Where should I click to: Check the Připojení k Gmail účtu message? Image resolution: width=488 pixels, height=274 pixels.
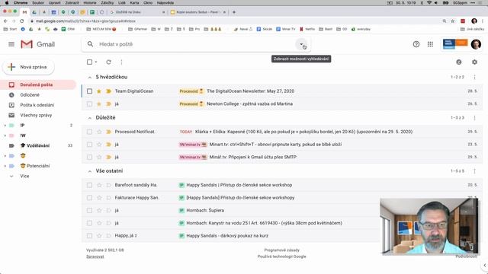pyautogui.click(x=90, y=158)
